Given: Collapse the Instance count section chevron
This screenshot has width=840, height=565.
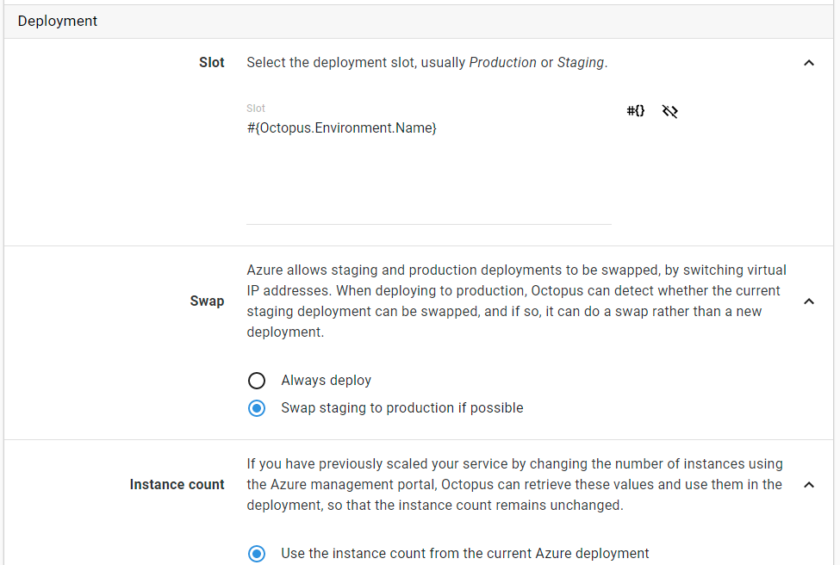Looking at the screenshot, I should 808,485.
